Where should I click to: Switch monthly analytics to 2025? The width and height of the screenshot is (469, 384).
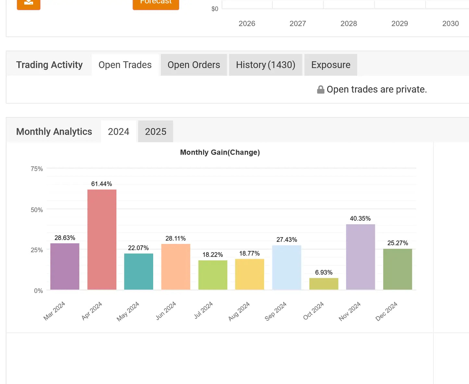coord(155,131)
